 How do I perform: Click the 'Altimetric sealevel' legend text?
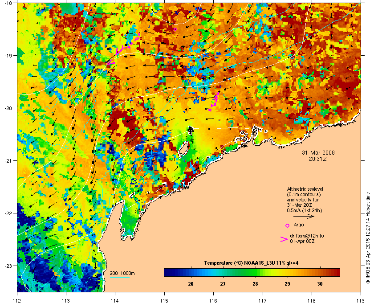click(x=305, y=189)
